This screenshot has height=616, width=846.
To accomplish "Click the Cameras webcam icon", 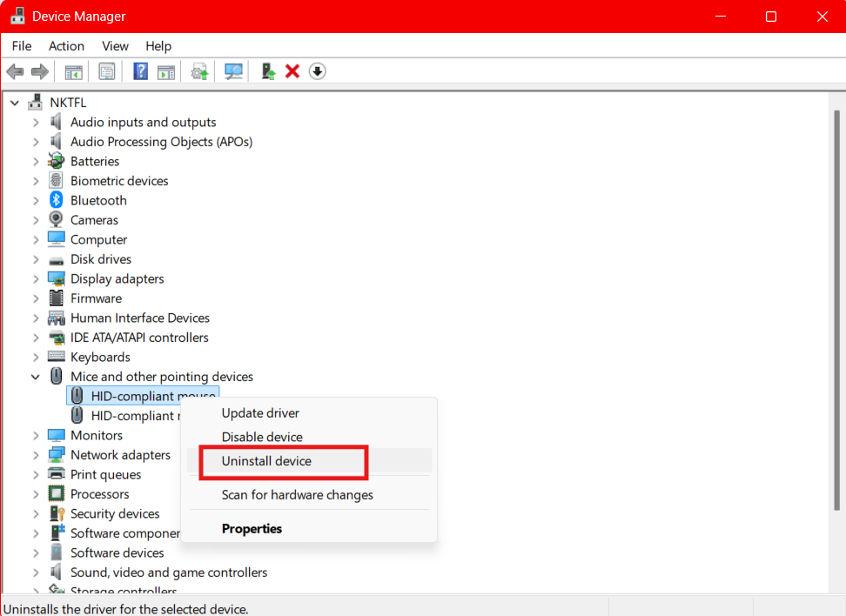I will tap(56, 219).
